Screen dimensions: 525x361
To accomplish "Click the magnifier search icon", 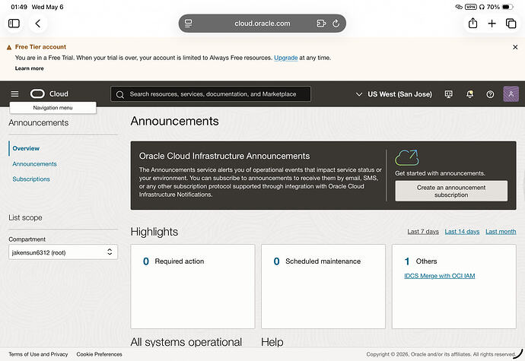I will (120, 94).
